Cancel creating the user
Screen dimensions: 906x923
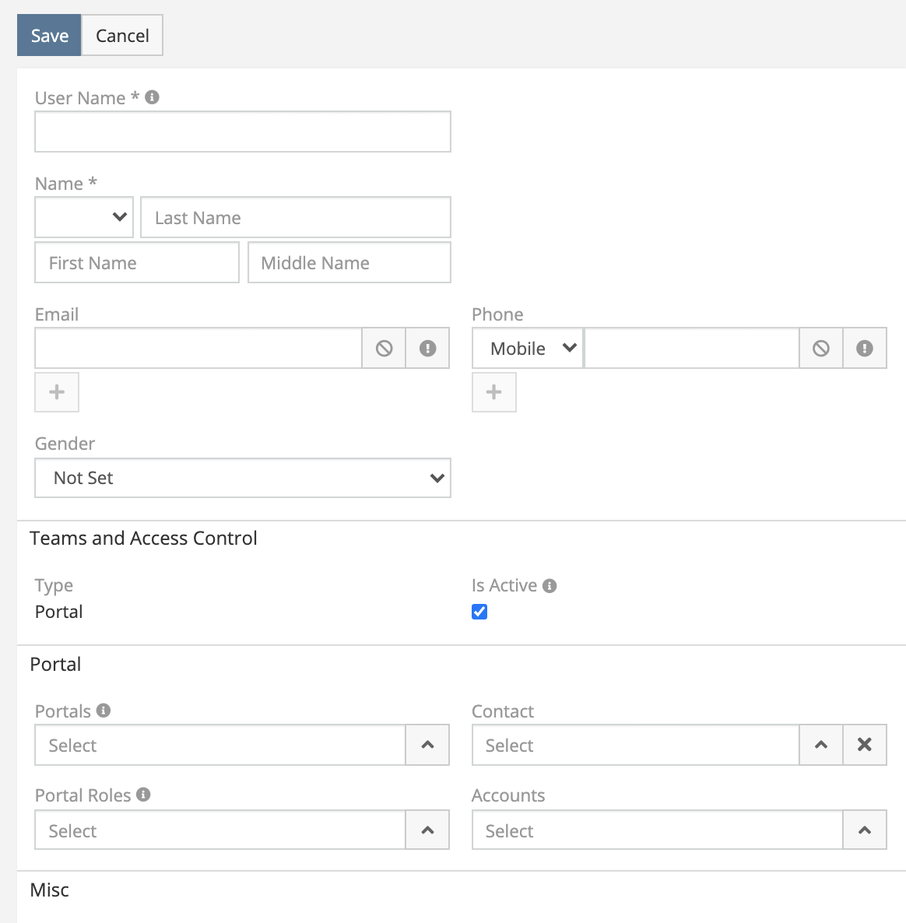point(122,36)
